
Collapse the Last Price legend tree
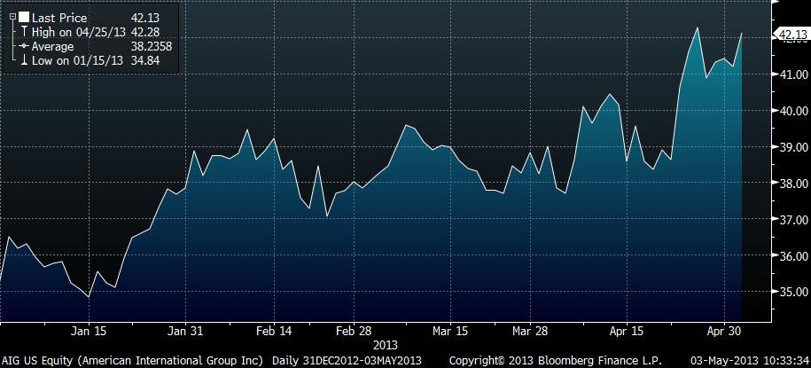[12, 17]
